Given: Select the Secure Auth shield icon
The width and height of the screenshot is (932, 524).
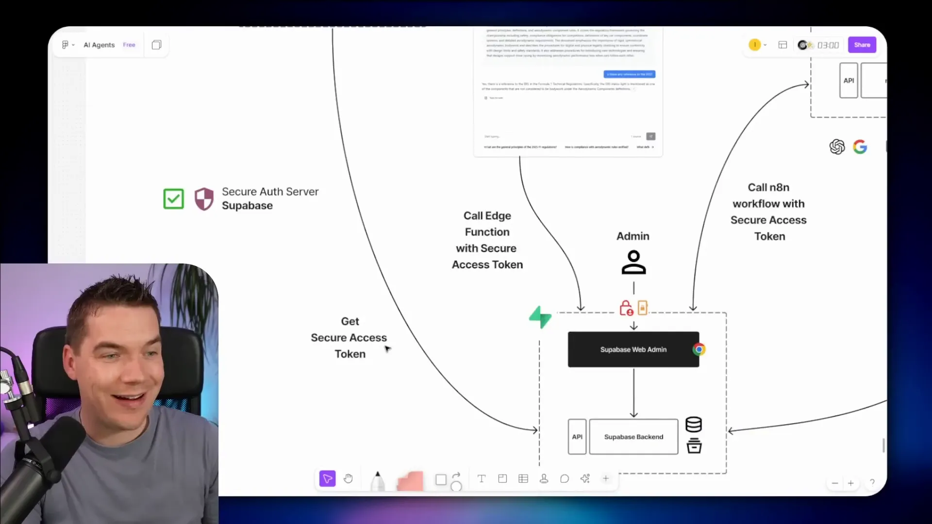Looking at the screenshot, I should 204,199.
